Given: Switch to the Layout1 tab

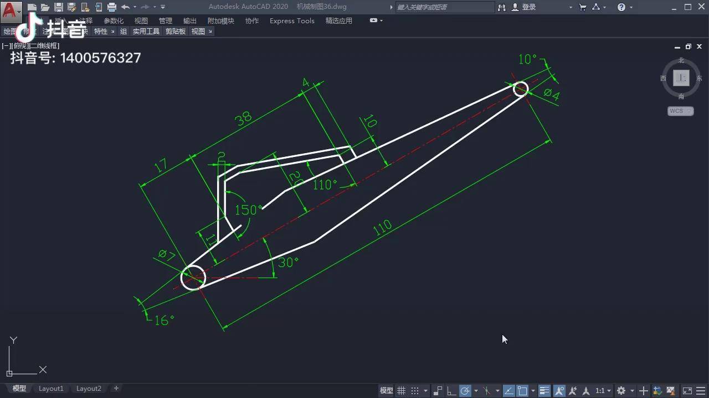Looking at the screenshot, I should pos(51,389).
